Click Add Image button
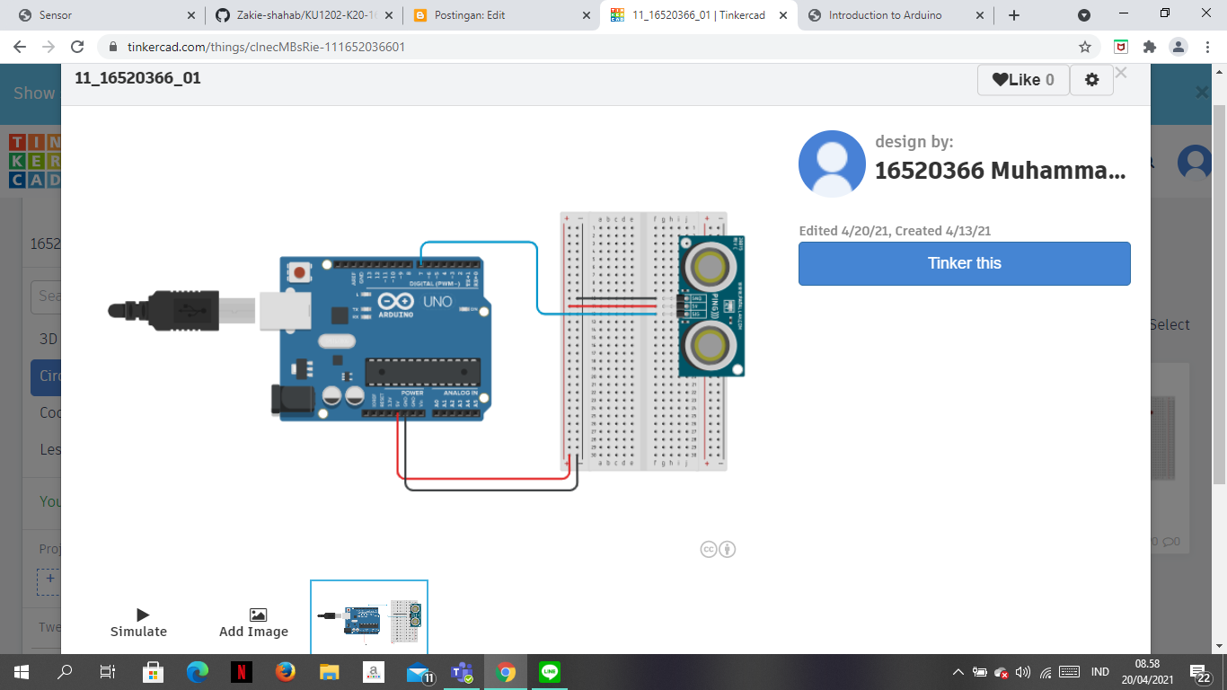 click(x=253, y=623)
